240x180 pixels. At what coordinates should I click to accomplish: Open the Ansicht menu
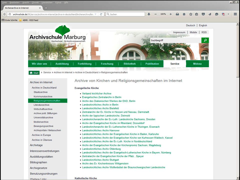click(26, 2)
